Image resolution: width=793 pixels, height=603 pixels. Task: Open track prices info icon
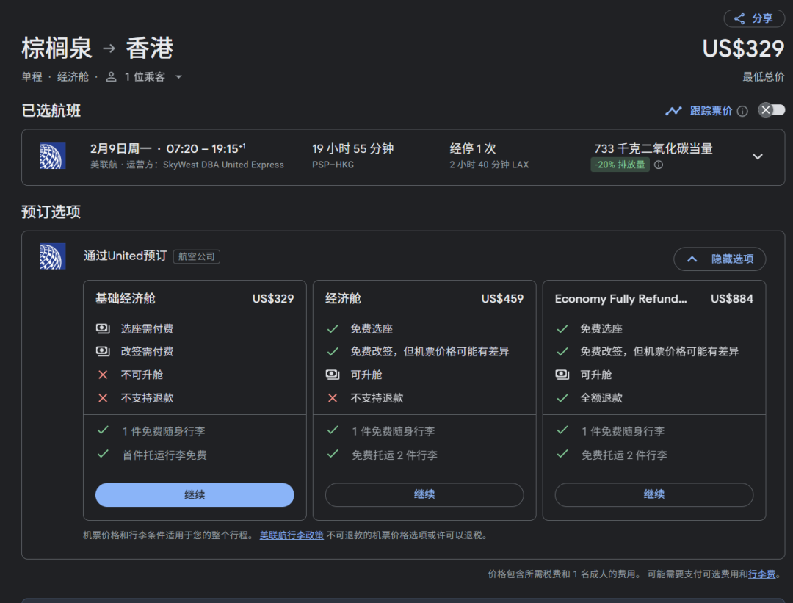click(x=742, y=111)
